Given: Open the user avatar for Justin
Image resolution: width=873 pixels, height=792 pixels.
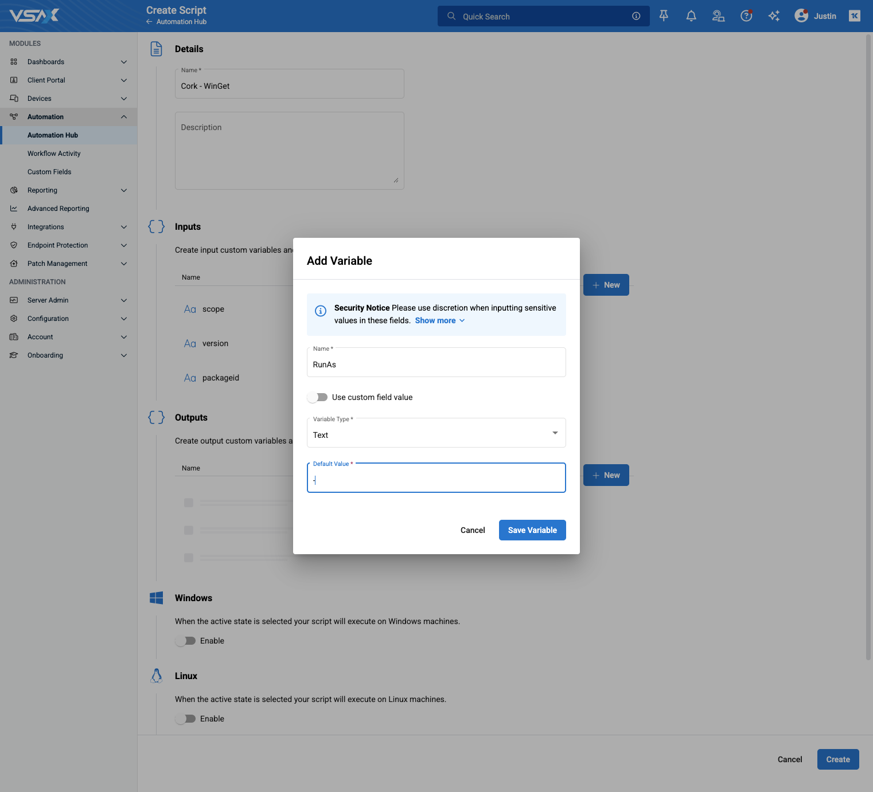Looking at the screenshot, I should click(x=801, y=16).
